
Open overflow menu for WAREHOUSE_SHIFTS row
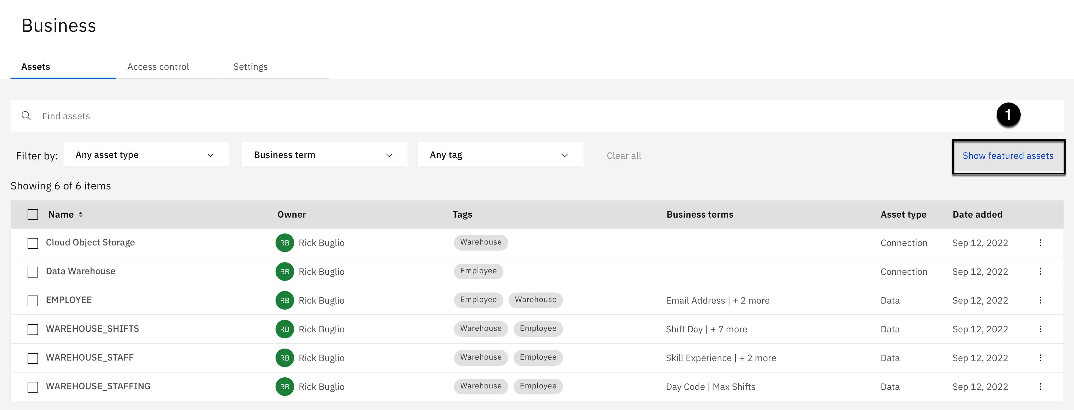[1040, 329]
